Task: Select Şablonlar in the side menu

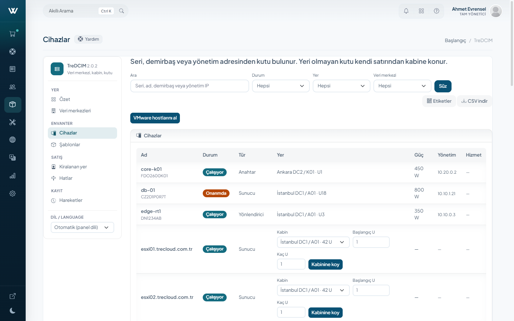Action: click(x=82, y=144)
